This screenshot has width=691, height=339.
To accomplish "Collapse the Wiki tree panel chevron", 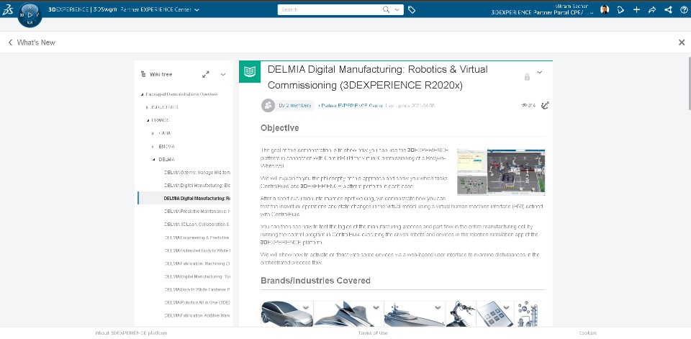I will coord(223,75).
